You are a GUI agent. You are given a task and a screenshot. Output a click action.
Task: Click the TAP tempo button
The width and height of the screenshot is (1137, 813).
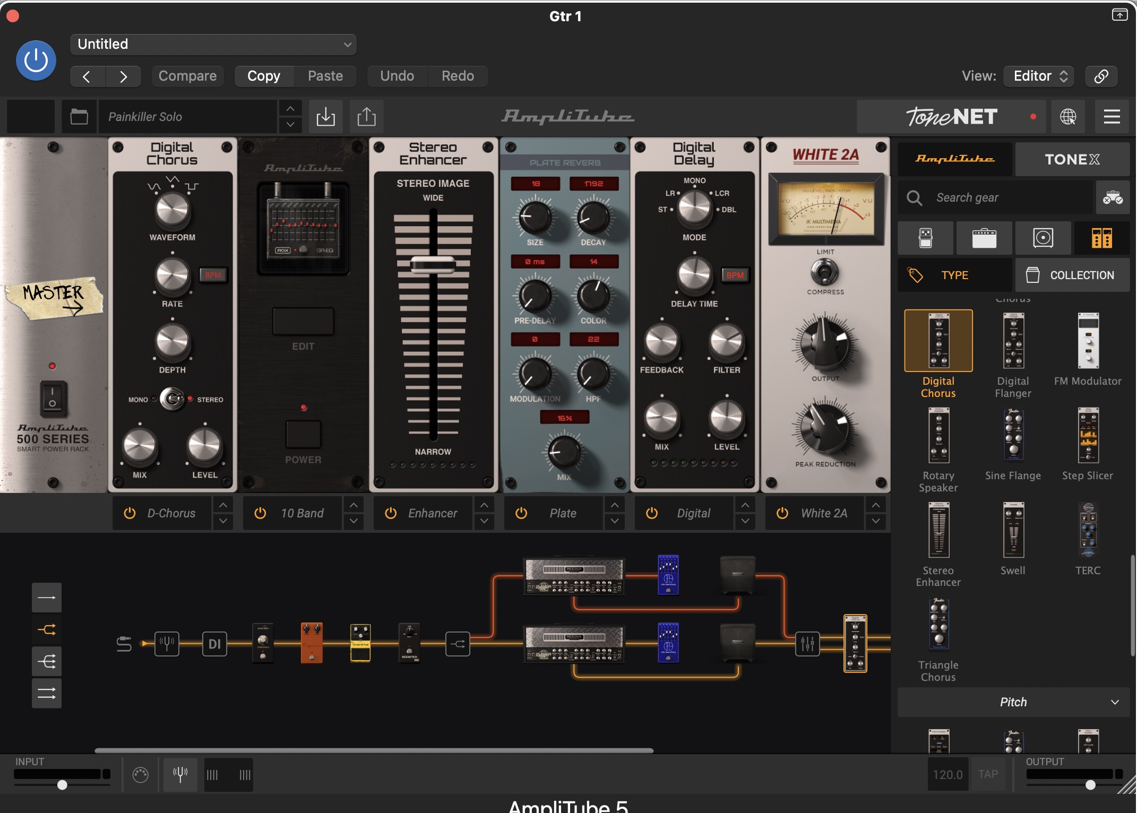tap(988, 774)
